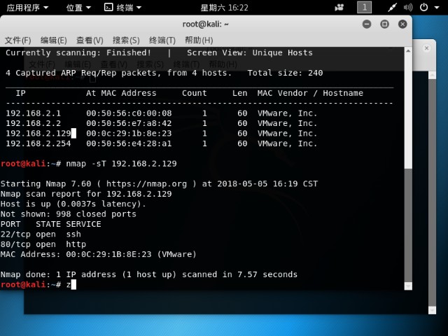Image resolution: width=448 pixels, height=336 pixels.
Task: Open the 查看(V) menu
Action: pos(90,41)
